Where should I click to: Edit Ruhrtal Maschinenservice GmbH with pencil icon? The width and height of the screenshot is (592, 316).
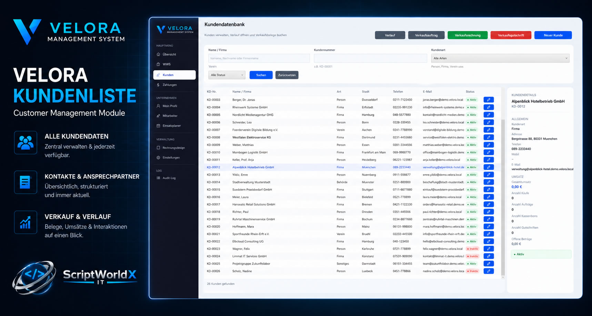(489, 219)
